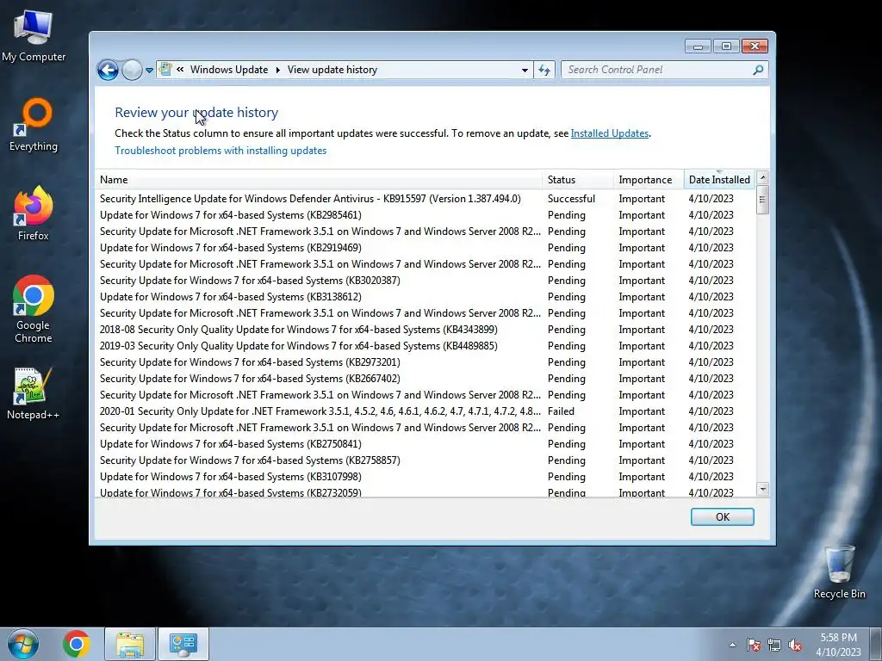This screenshot has width=882, height=661.
Task: Maximize the update history window
Action: [726, 46]
